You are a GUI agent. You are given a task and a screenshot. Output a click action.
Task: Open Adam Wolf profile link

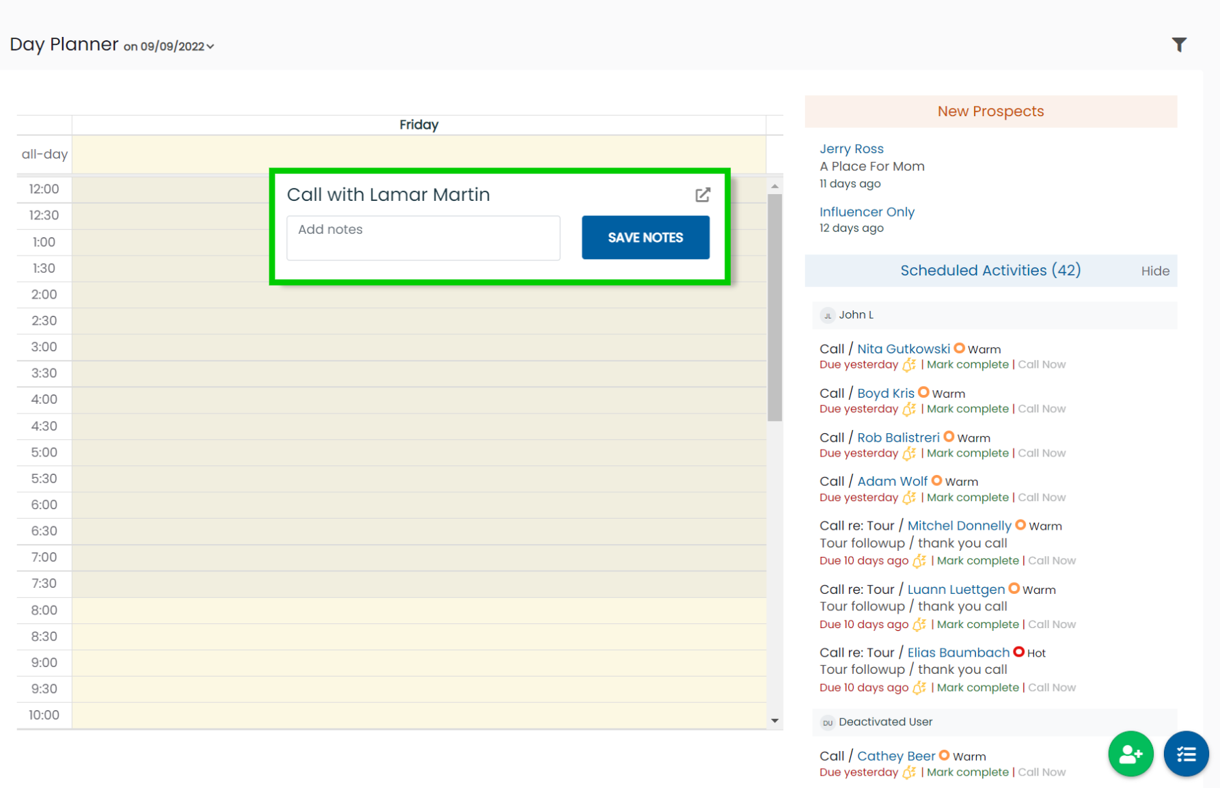[x=892, y=482]
